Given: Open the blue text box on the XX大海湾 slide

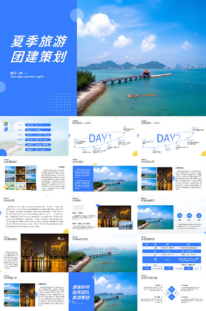Looking at the screenshot, I should click(x=83, y=178).
